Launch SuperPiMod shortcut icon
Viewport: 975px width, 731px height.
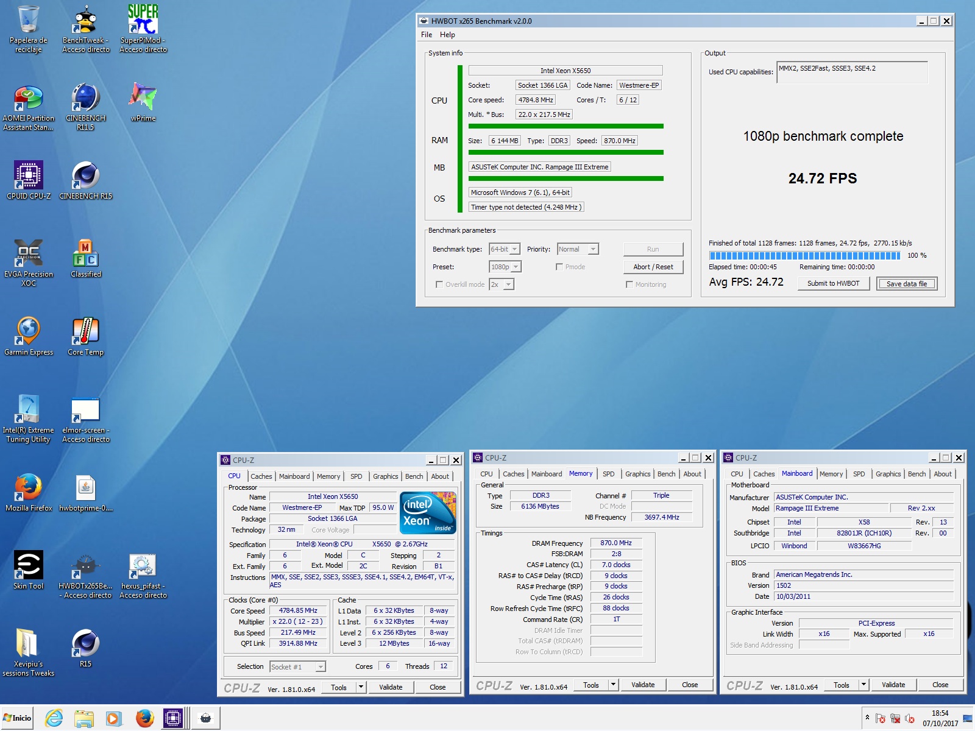pos(143,29)
